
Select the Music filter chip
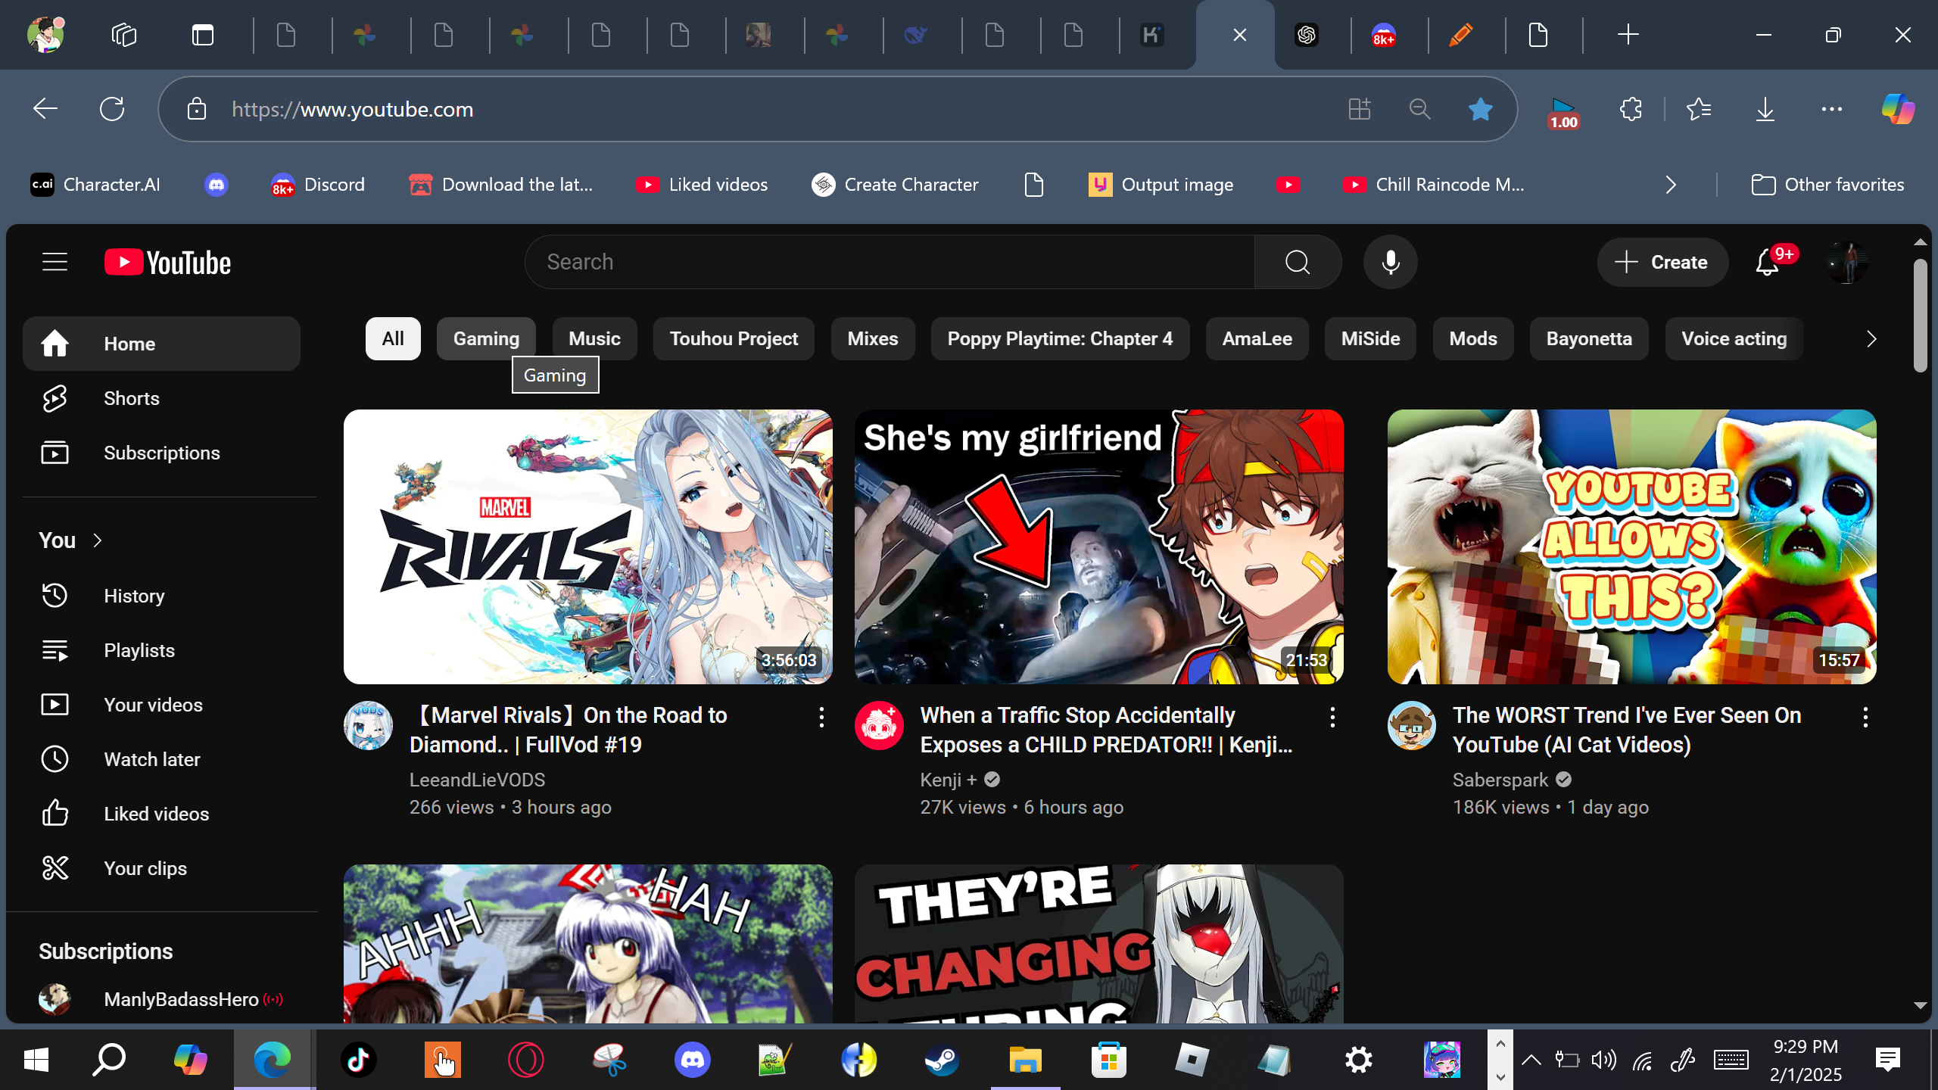point(594,338)
